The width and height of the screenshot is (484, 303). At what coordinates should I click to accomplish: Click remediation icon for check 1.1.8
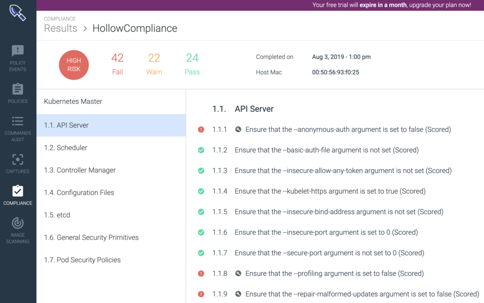click(238, 274)
